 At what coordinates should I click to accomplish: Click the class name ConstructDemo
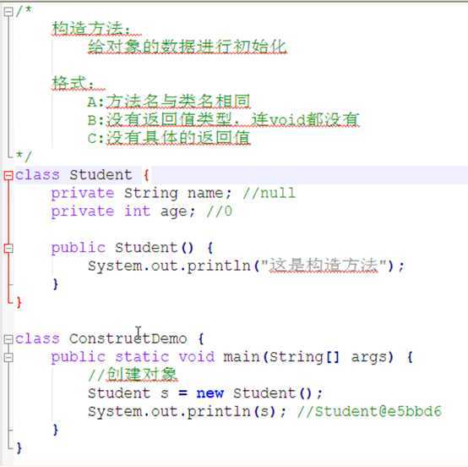point(128,338)
